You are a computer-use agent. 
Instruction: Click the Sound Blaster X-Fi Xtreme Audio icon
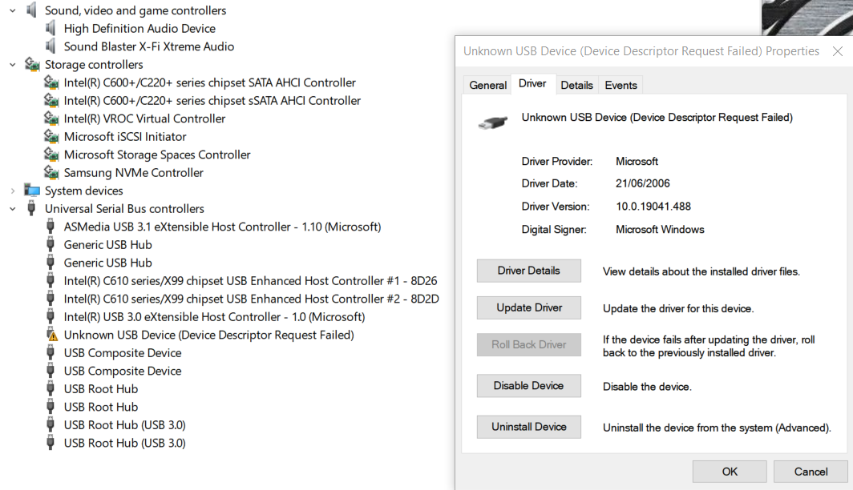[51, 46]
